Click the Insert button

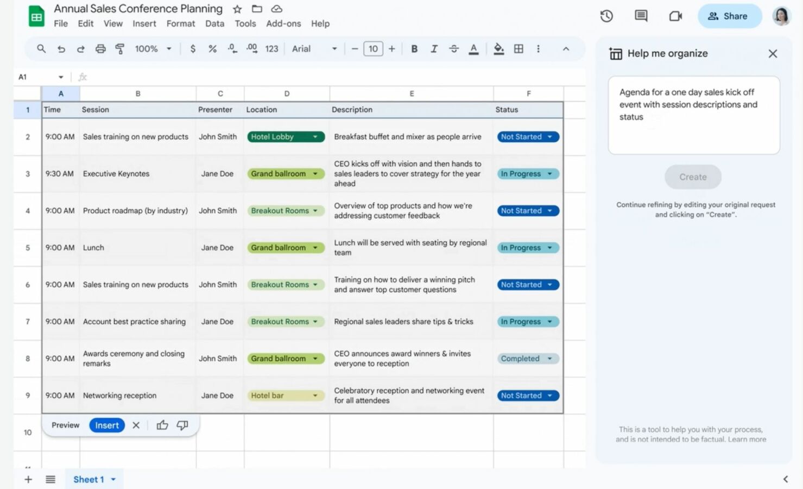coord(107,425)
